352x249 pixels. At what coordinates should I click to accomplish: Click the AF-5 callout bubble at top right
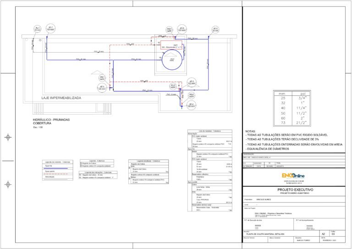click(x=215, y=29)
